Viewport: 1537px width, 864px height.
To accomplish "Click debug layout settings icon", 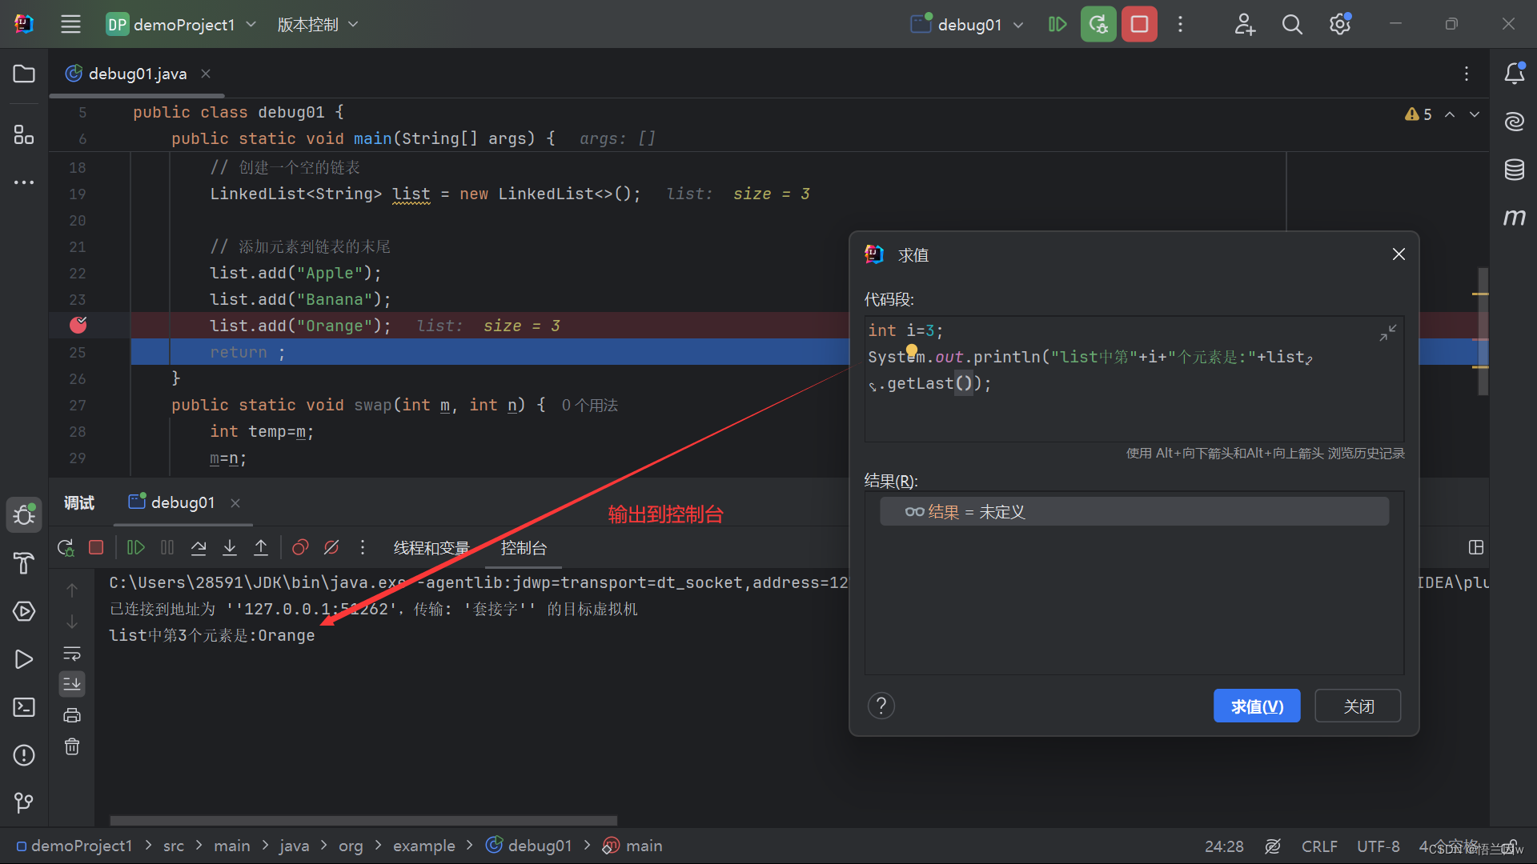I will point(1476,547).
